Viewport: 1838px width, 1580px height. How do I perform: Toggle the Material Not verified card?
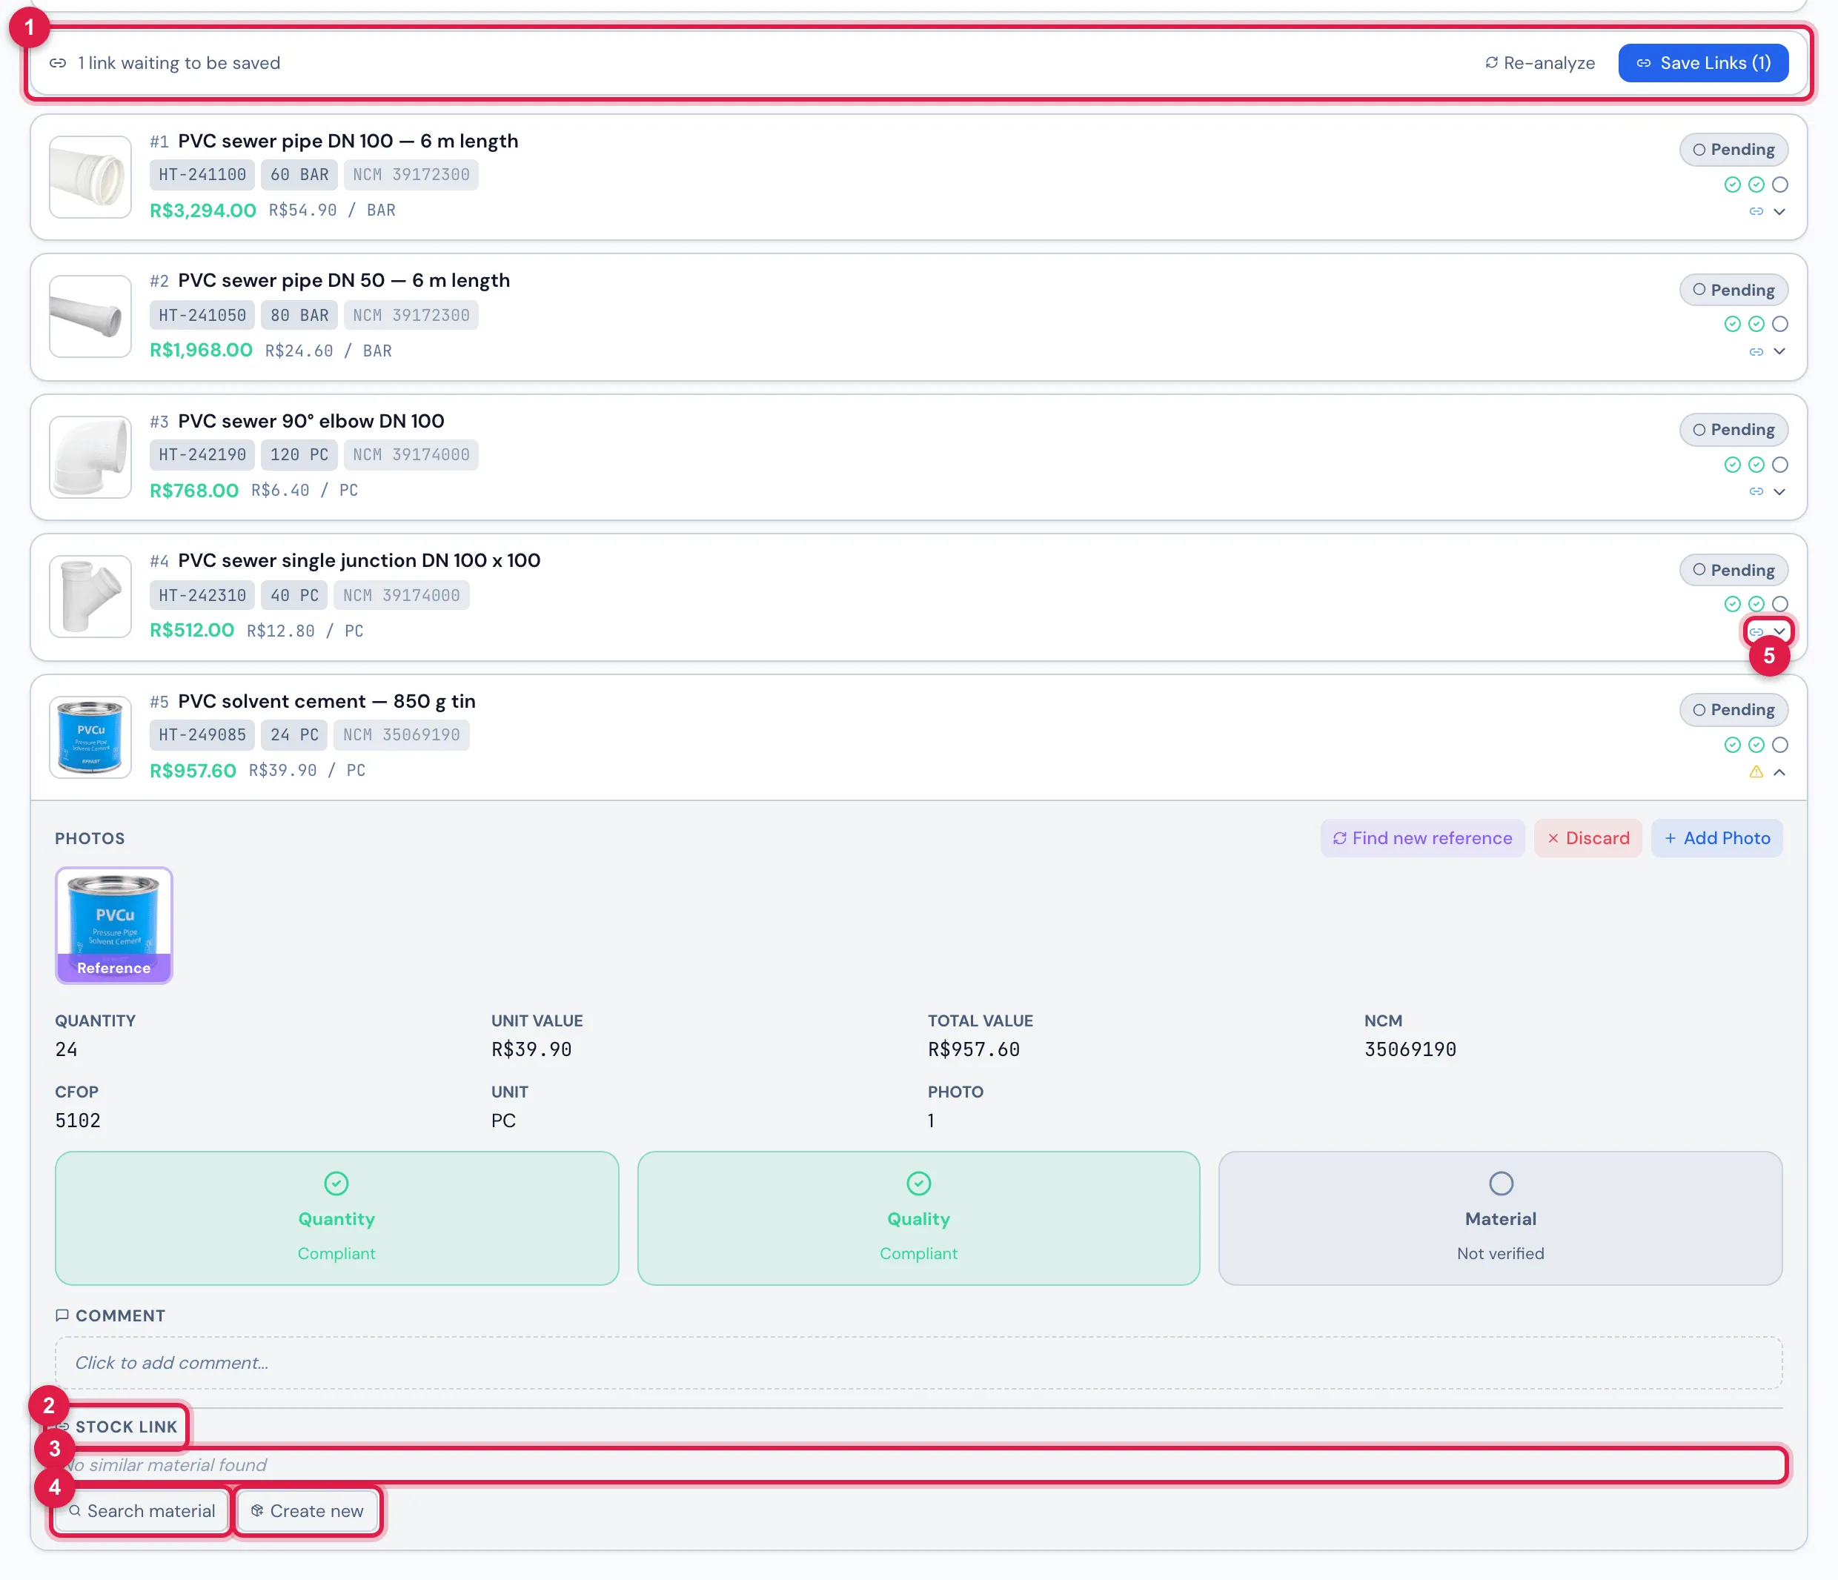click(1500, 1218)
